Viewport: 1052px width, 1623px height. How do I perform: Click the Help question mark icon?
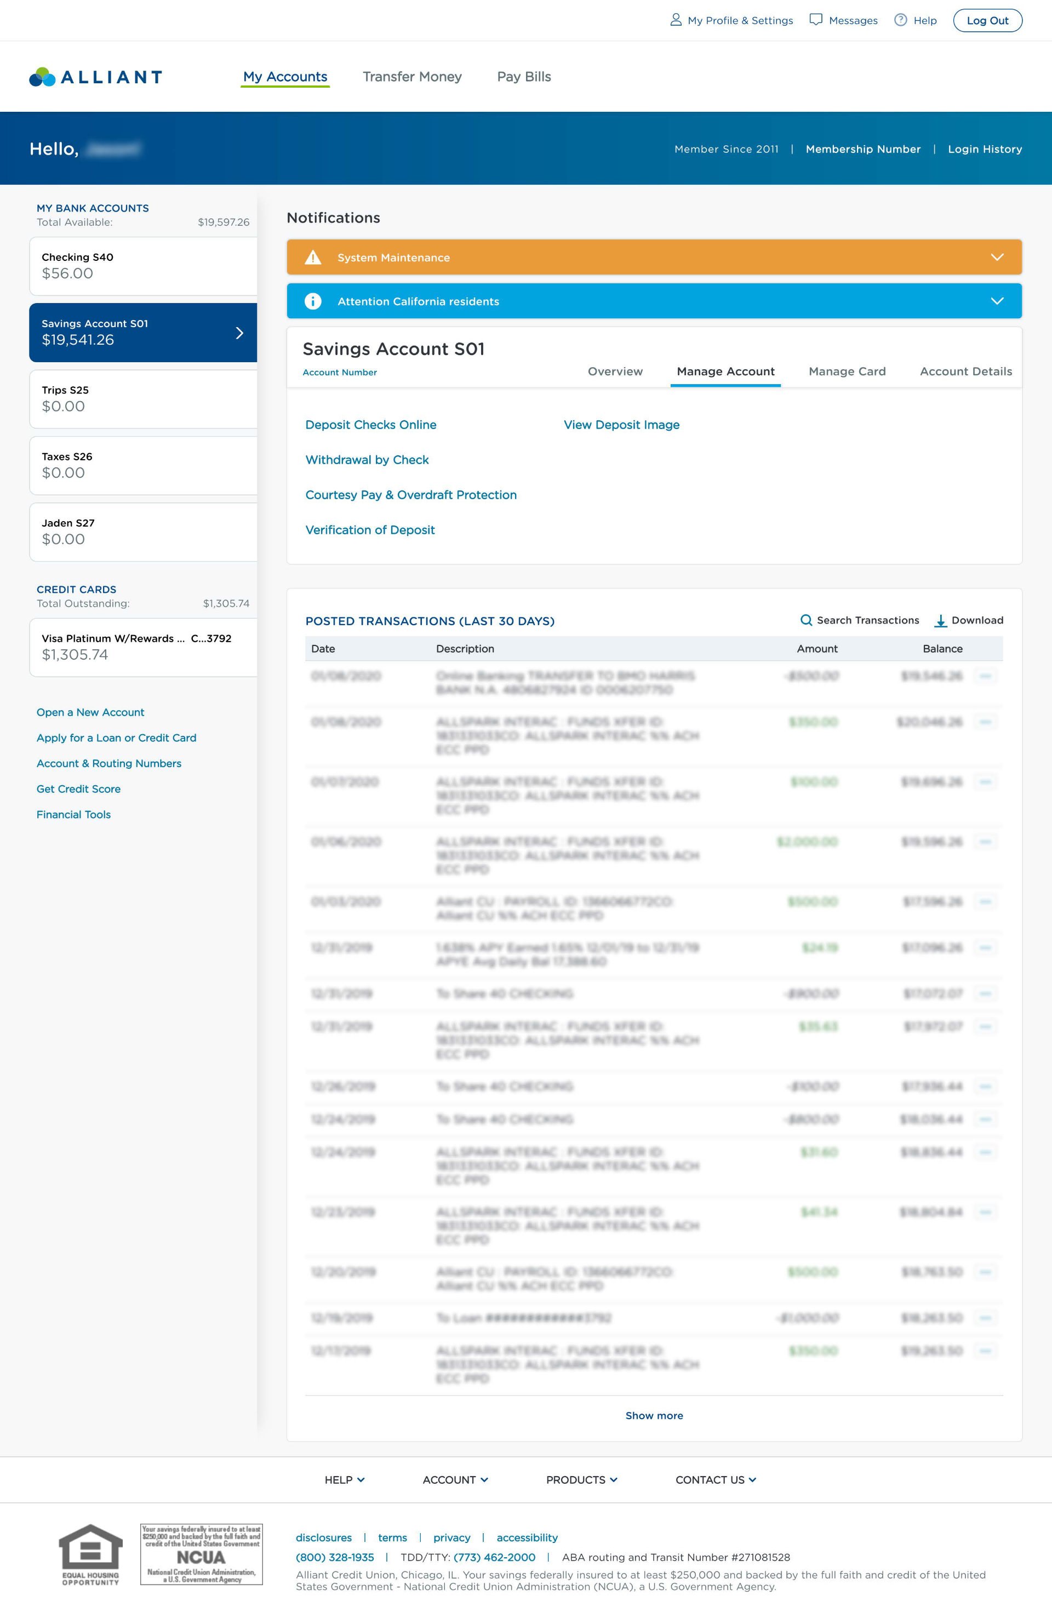tap(901, 20)
